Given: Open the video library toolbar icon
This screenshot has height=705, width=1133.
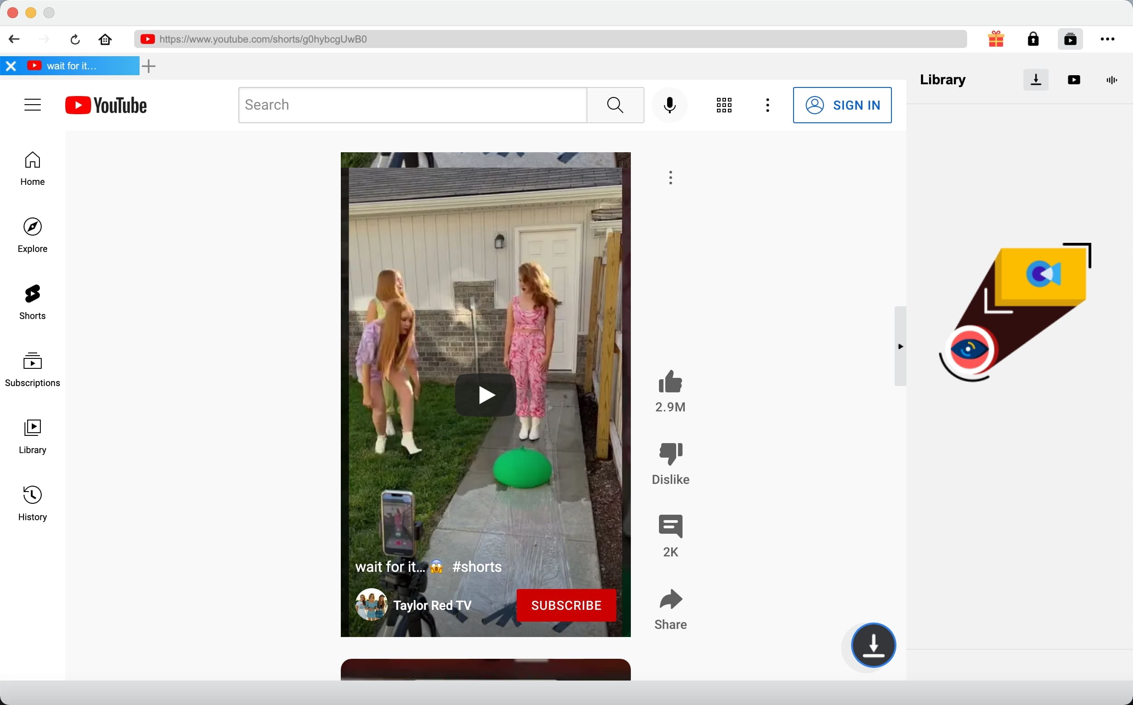Looking at the screenshot, I should 1070,39.
